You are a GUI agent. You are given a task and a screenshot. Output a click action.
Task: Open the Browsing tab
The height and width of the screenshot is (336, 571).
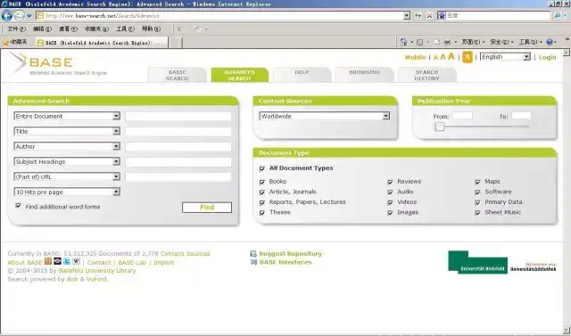(x=365, y=75)
